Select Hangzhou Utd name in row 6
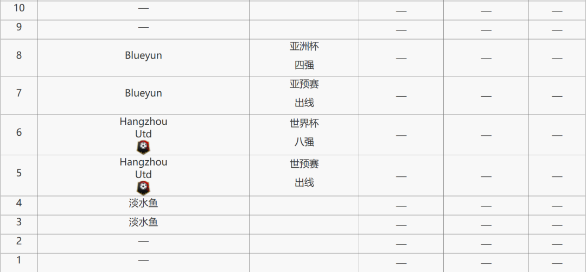The image size is (586, 272). pos(143,128)
